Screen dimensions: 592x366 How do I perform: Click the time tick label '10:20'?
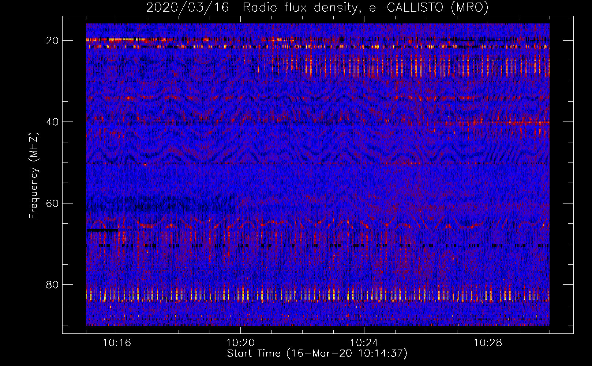(240, 343)
